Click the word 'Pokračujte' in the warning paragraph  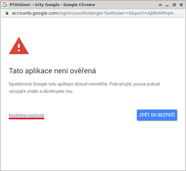tap(121, 84)
